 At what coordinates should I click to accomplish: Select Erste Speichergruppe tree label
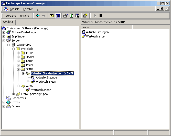coord(35,94)
